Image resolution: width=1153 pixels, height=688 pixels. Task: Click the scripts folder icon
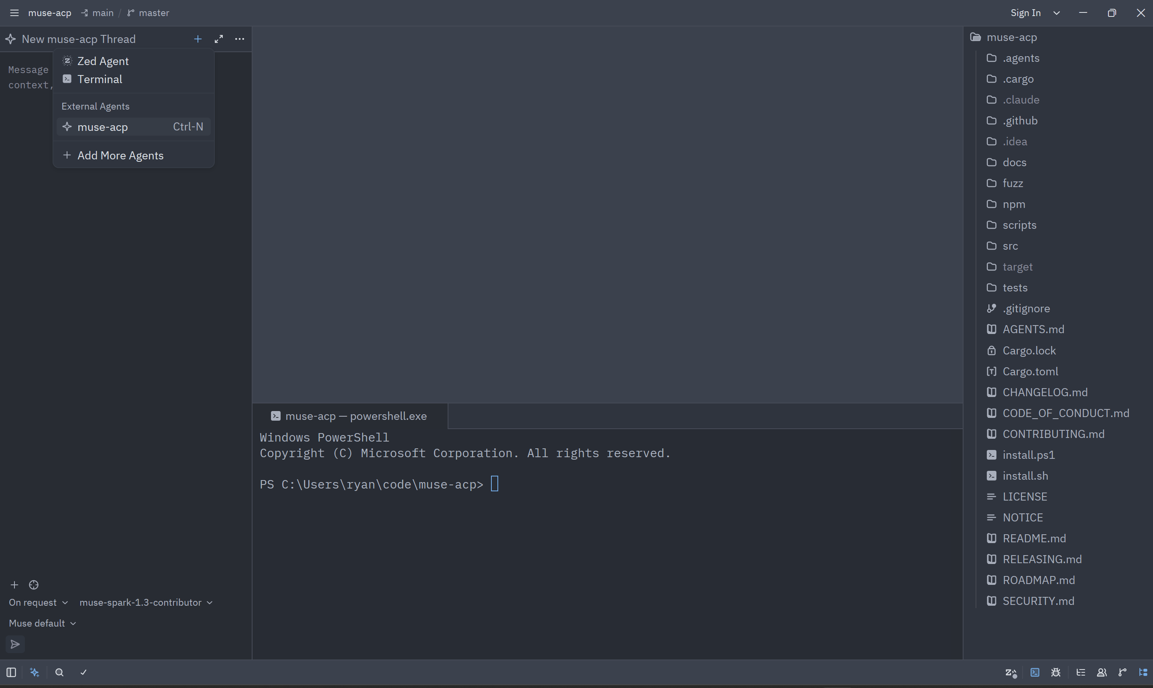(992, 225)
